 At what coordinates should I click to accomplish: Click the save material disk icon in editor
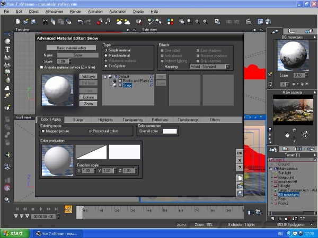click(x=240, y=193)
